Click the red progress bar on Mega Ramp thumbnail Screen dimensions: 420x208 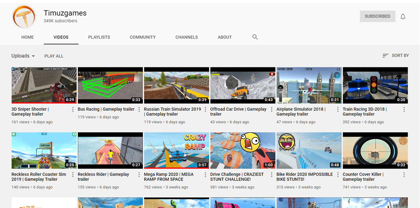(x=177, y=168)
